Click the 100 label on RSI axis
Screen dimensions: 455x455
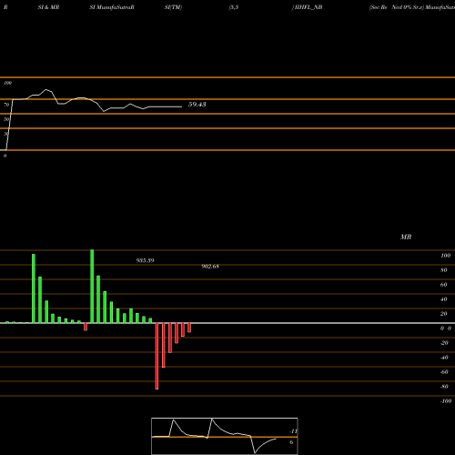(x=7, y=83)
